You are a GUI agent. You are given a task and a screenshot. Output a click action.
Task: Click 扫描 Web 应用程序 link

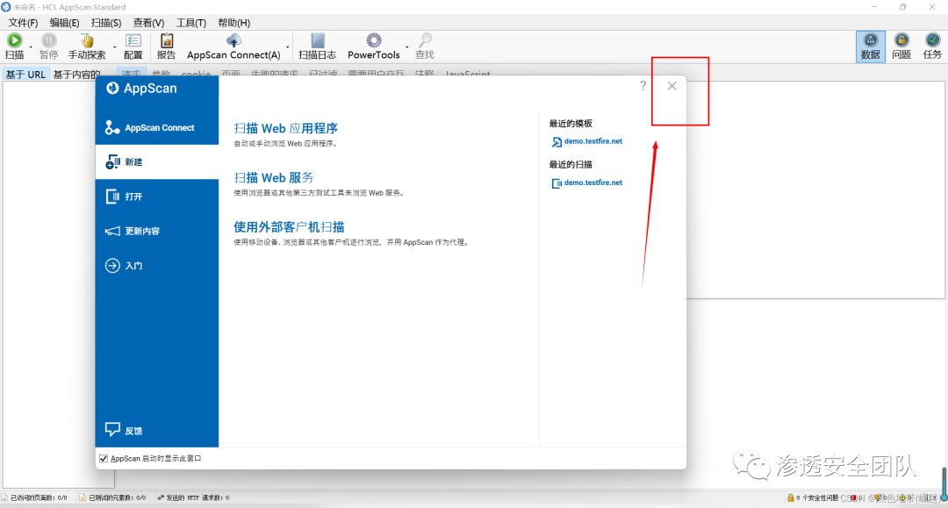coord(285,128)
